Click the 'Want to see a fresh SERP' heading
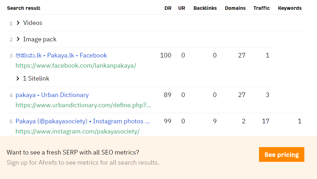317x179 pixels. [73, 152]
